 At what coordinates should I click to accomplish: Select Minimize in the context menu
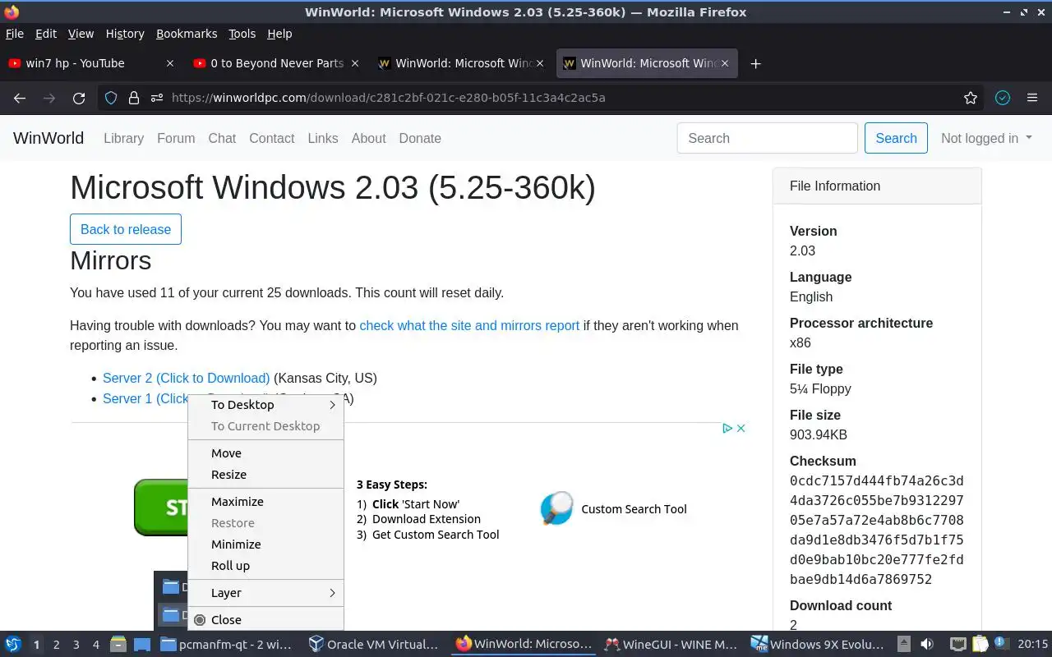point(265,544)
